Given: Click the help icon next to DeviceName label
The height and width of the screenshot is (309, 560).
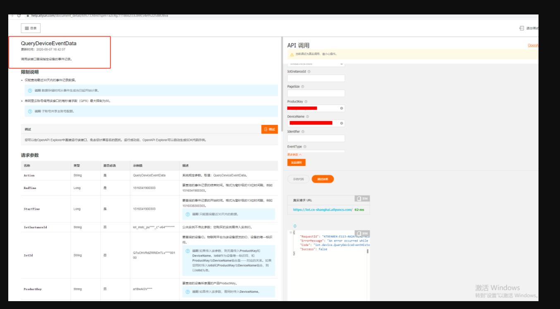Looking at the screenshot, I should click(x=307, y=117).
